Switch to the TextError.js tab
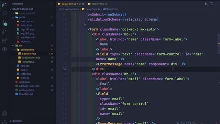The image size is (220, 124). point(98,4)
